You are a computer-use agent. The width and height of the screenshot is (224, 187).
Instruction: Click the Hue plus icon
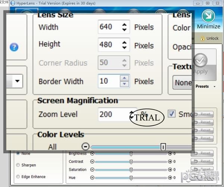(x=170, y=178)
